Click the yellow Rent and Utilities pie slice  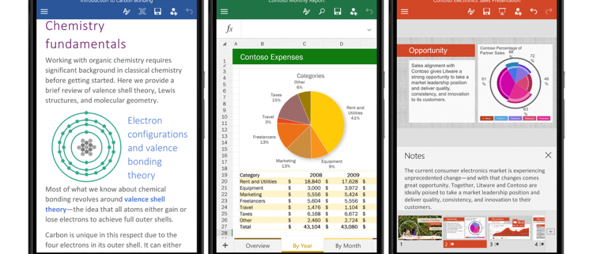[x=329, y=121]
